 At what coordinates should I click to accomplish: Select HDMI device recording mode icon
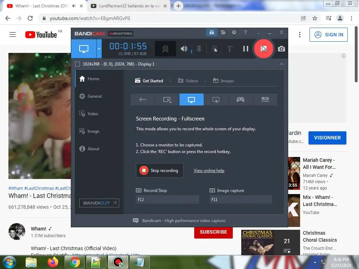(x=265, y=99)
